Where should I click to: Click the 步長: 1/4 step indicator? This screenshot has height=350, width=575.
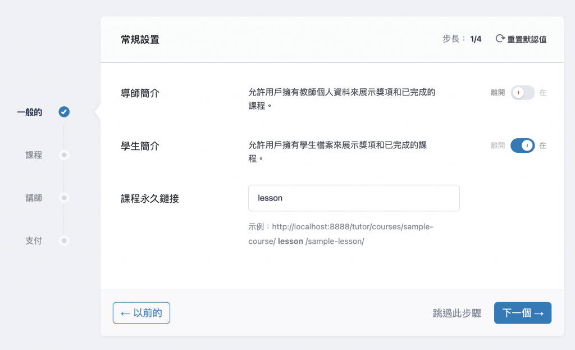[x=462, y=39]
